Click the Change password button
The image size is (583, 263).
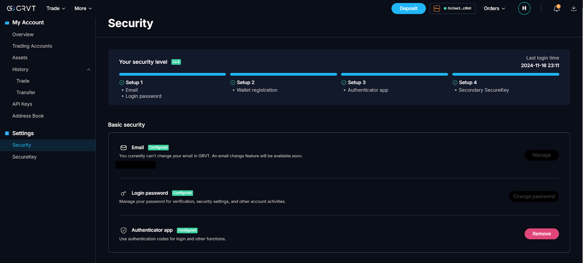pos(534,197)
